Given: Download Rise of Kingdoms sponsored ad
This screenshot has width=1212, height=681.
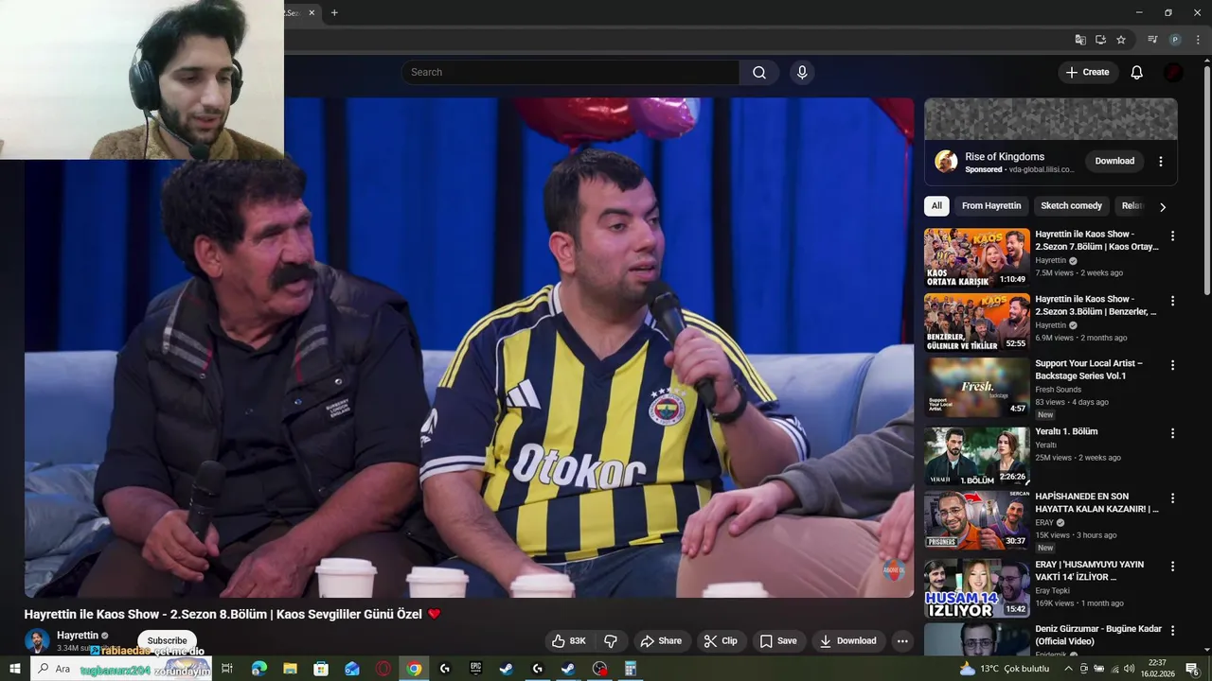Looking at the screenshot, I should [x=1114, y=161].
